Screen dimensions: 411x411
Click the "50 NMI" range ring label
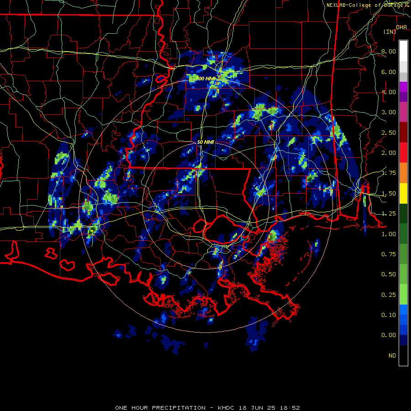(205, 142)
